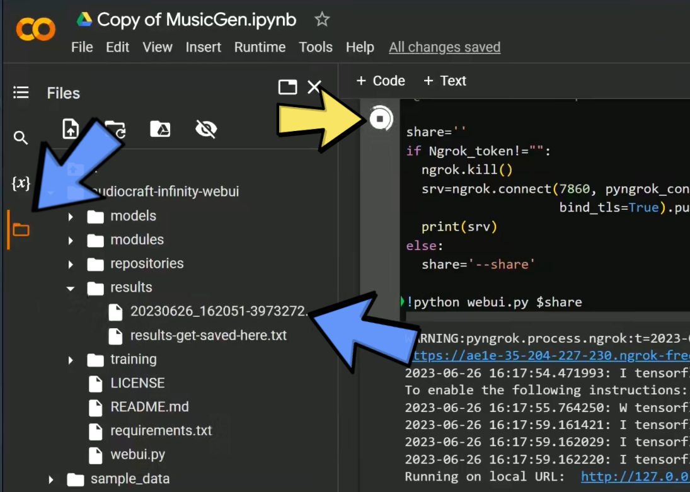This screenshot has width=690, height=492.
Task: Collapse the results folder
Action: (71, 289)
